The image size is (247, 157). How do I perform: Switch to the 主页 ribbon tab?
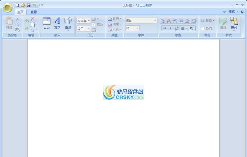click(20, 12)
